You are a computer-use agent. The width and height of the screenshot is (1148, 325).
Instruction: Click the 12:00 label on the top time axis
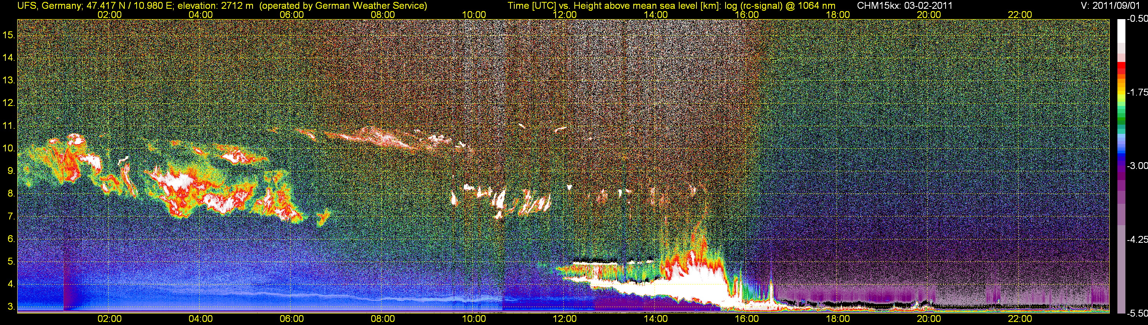(x=565, y=15)
